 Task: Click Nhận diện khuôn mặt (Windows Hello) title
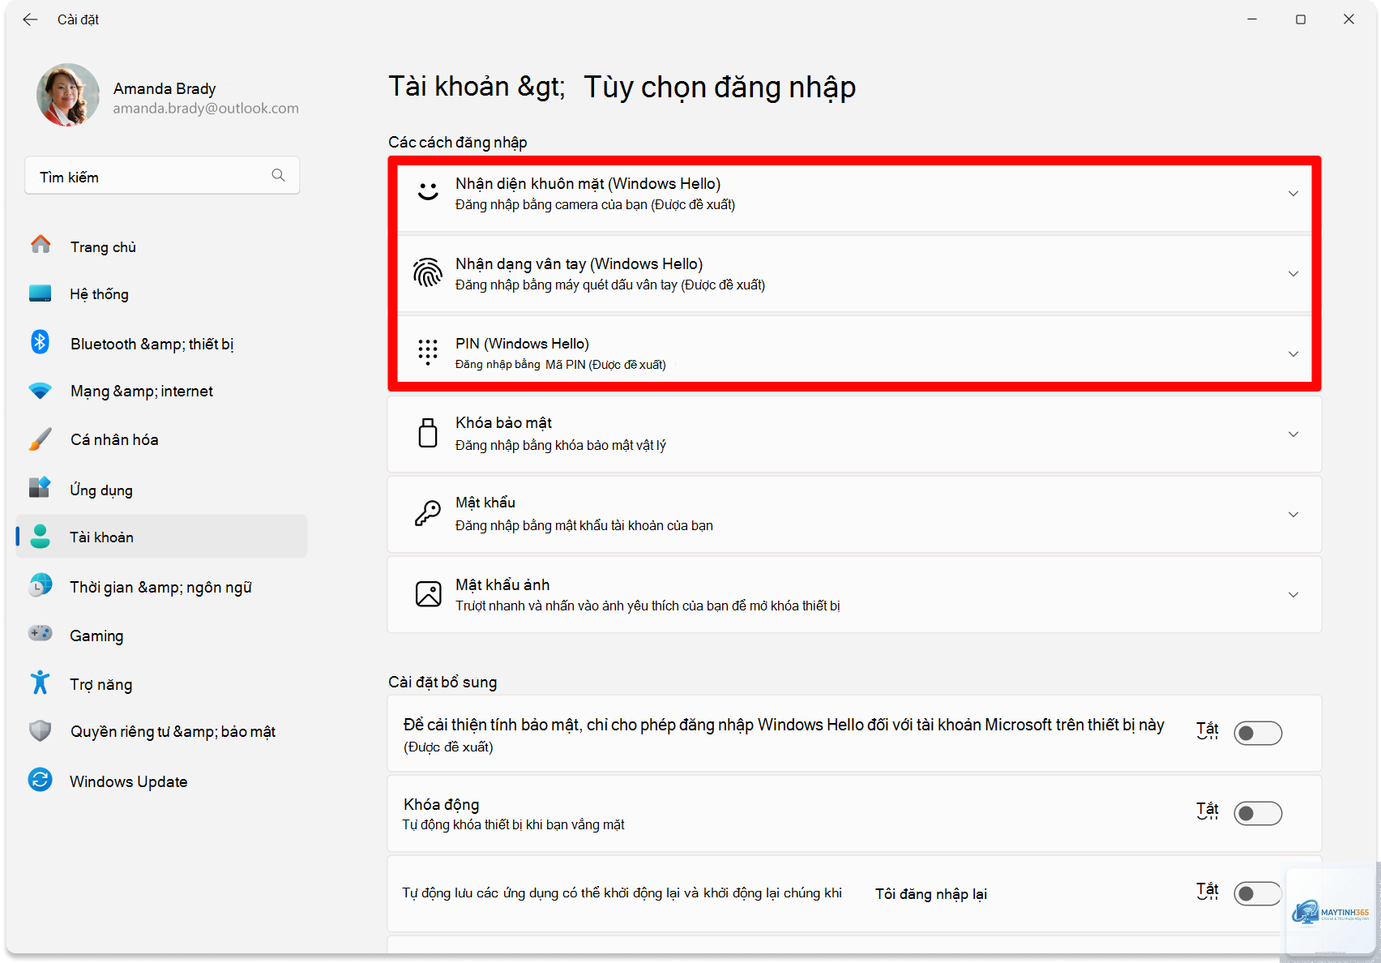pos(588,184)
